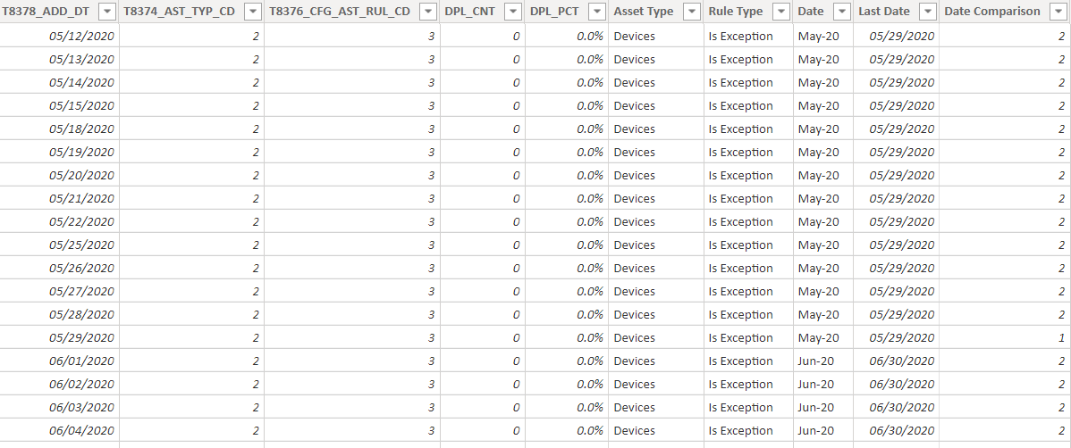Screen dimensions: 1071x448
Task: Open the Date Comparison column filter dropdown
Action: pyautogui.click(x=1058, y=12)
